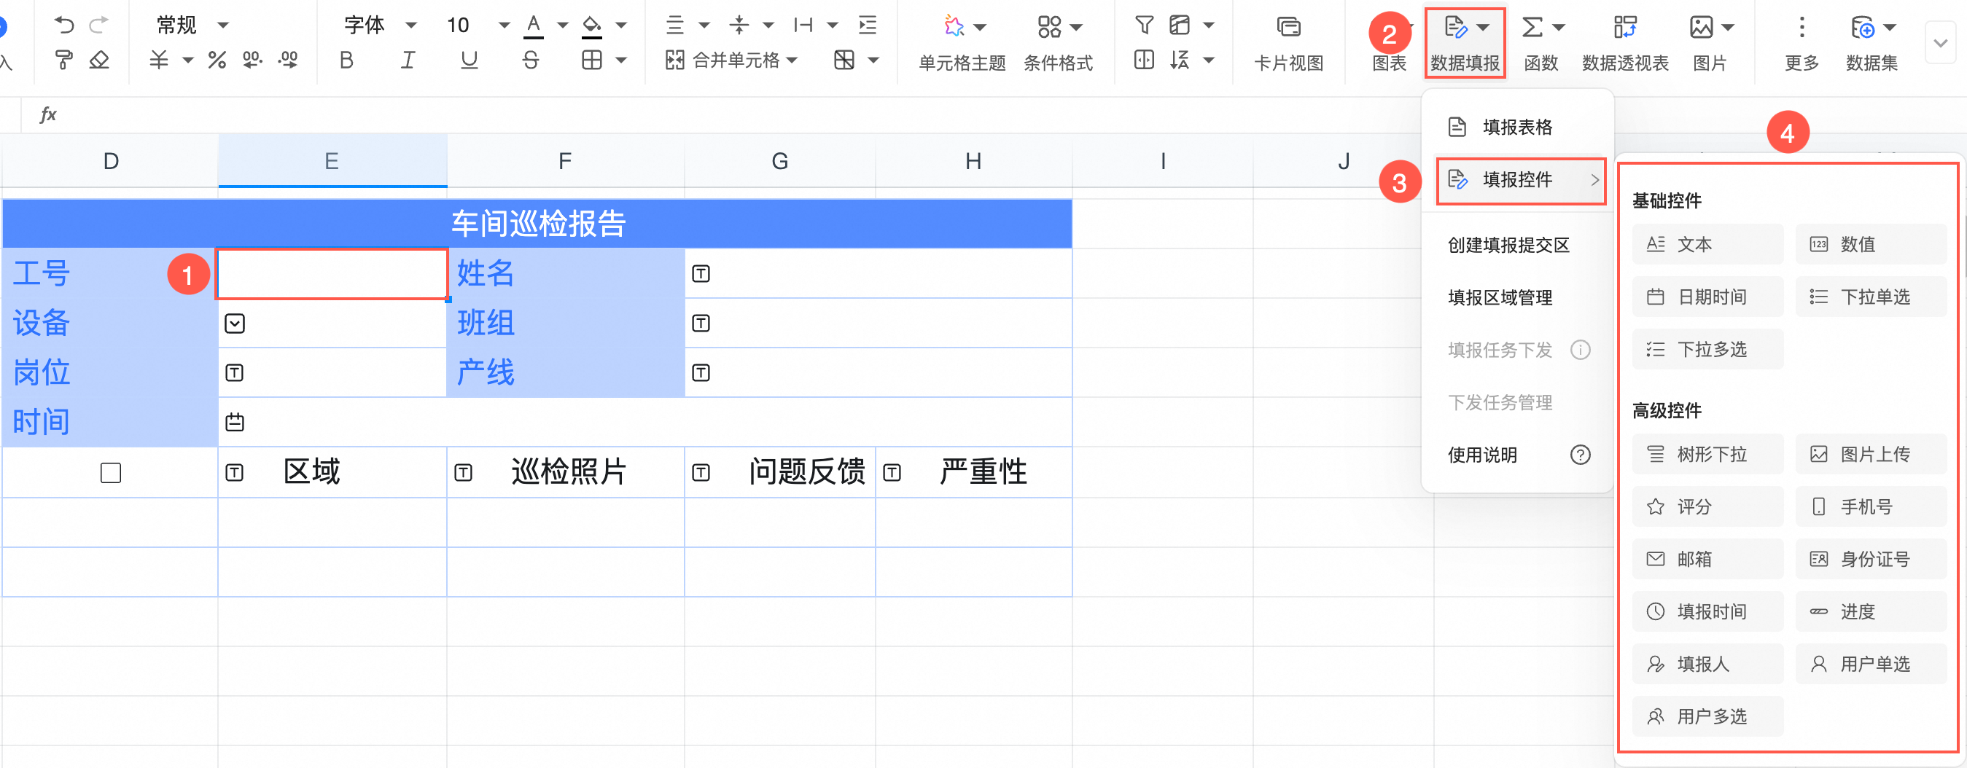Choose the 身份证号 control
The image size is (1967, 768).
pyautogui.click(x=1870, y=560)
